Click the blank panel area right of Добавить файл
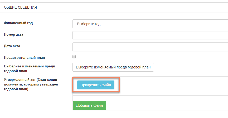This screenshot has height=118, width=228. (167, 105)
